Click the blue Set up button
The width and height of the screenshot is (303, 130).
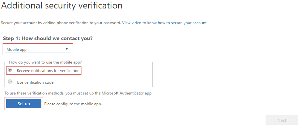(x=24, y=104)
